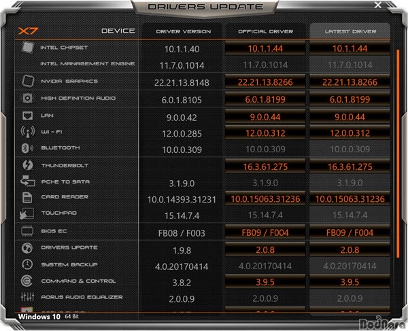Click official NVIDIA driver 22.21.13.8266
Viewport: 408px width, 331px height.
pos(265,82)
